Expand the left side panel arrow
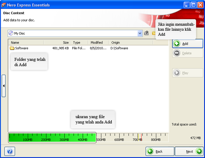205x158 pixels. (x=4, y=86)
